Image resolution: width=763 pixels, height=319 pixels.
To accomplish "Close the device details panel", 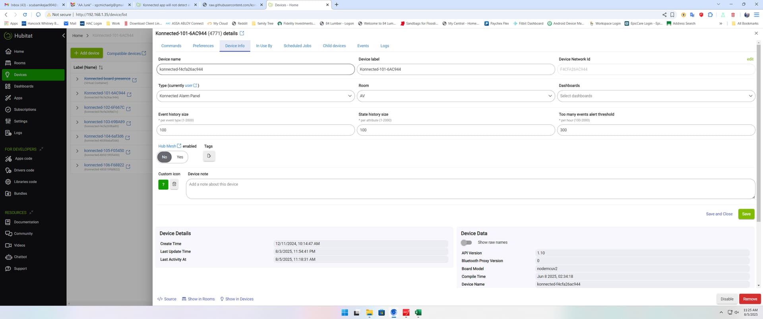I will [756, 33].
